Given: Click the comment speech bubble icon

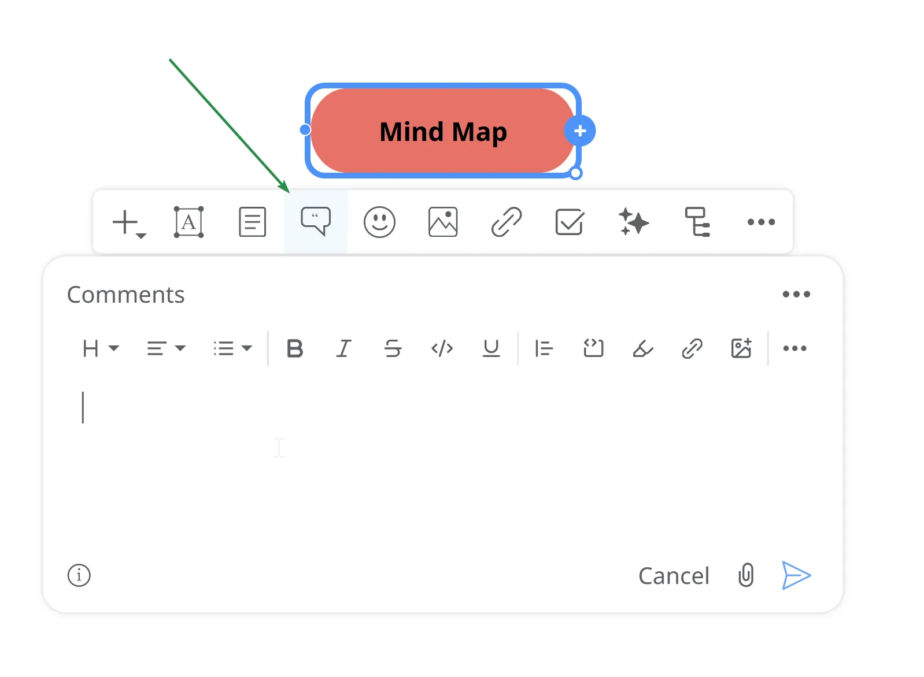Looking at the screenshot, I should pos(316,222).
